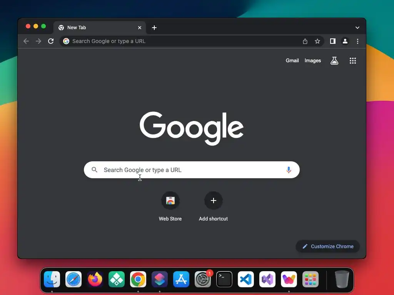Open the side panel
The height and width of the screenshot is (295, 394).
333,41
